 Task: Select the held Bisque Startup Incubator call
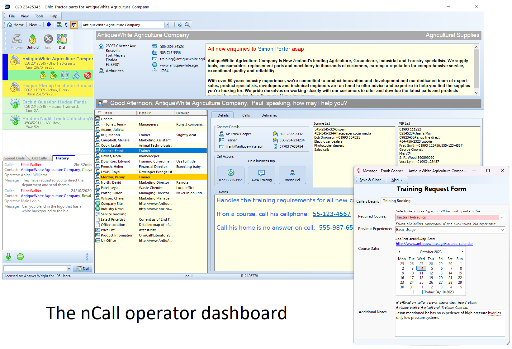pyautogui.click(x=48, y=89)
